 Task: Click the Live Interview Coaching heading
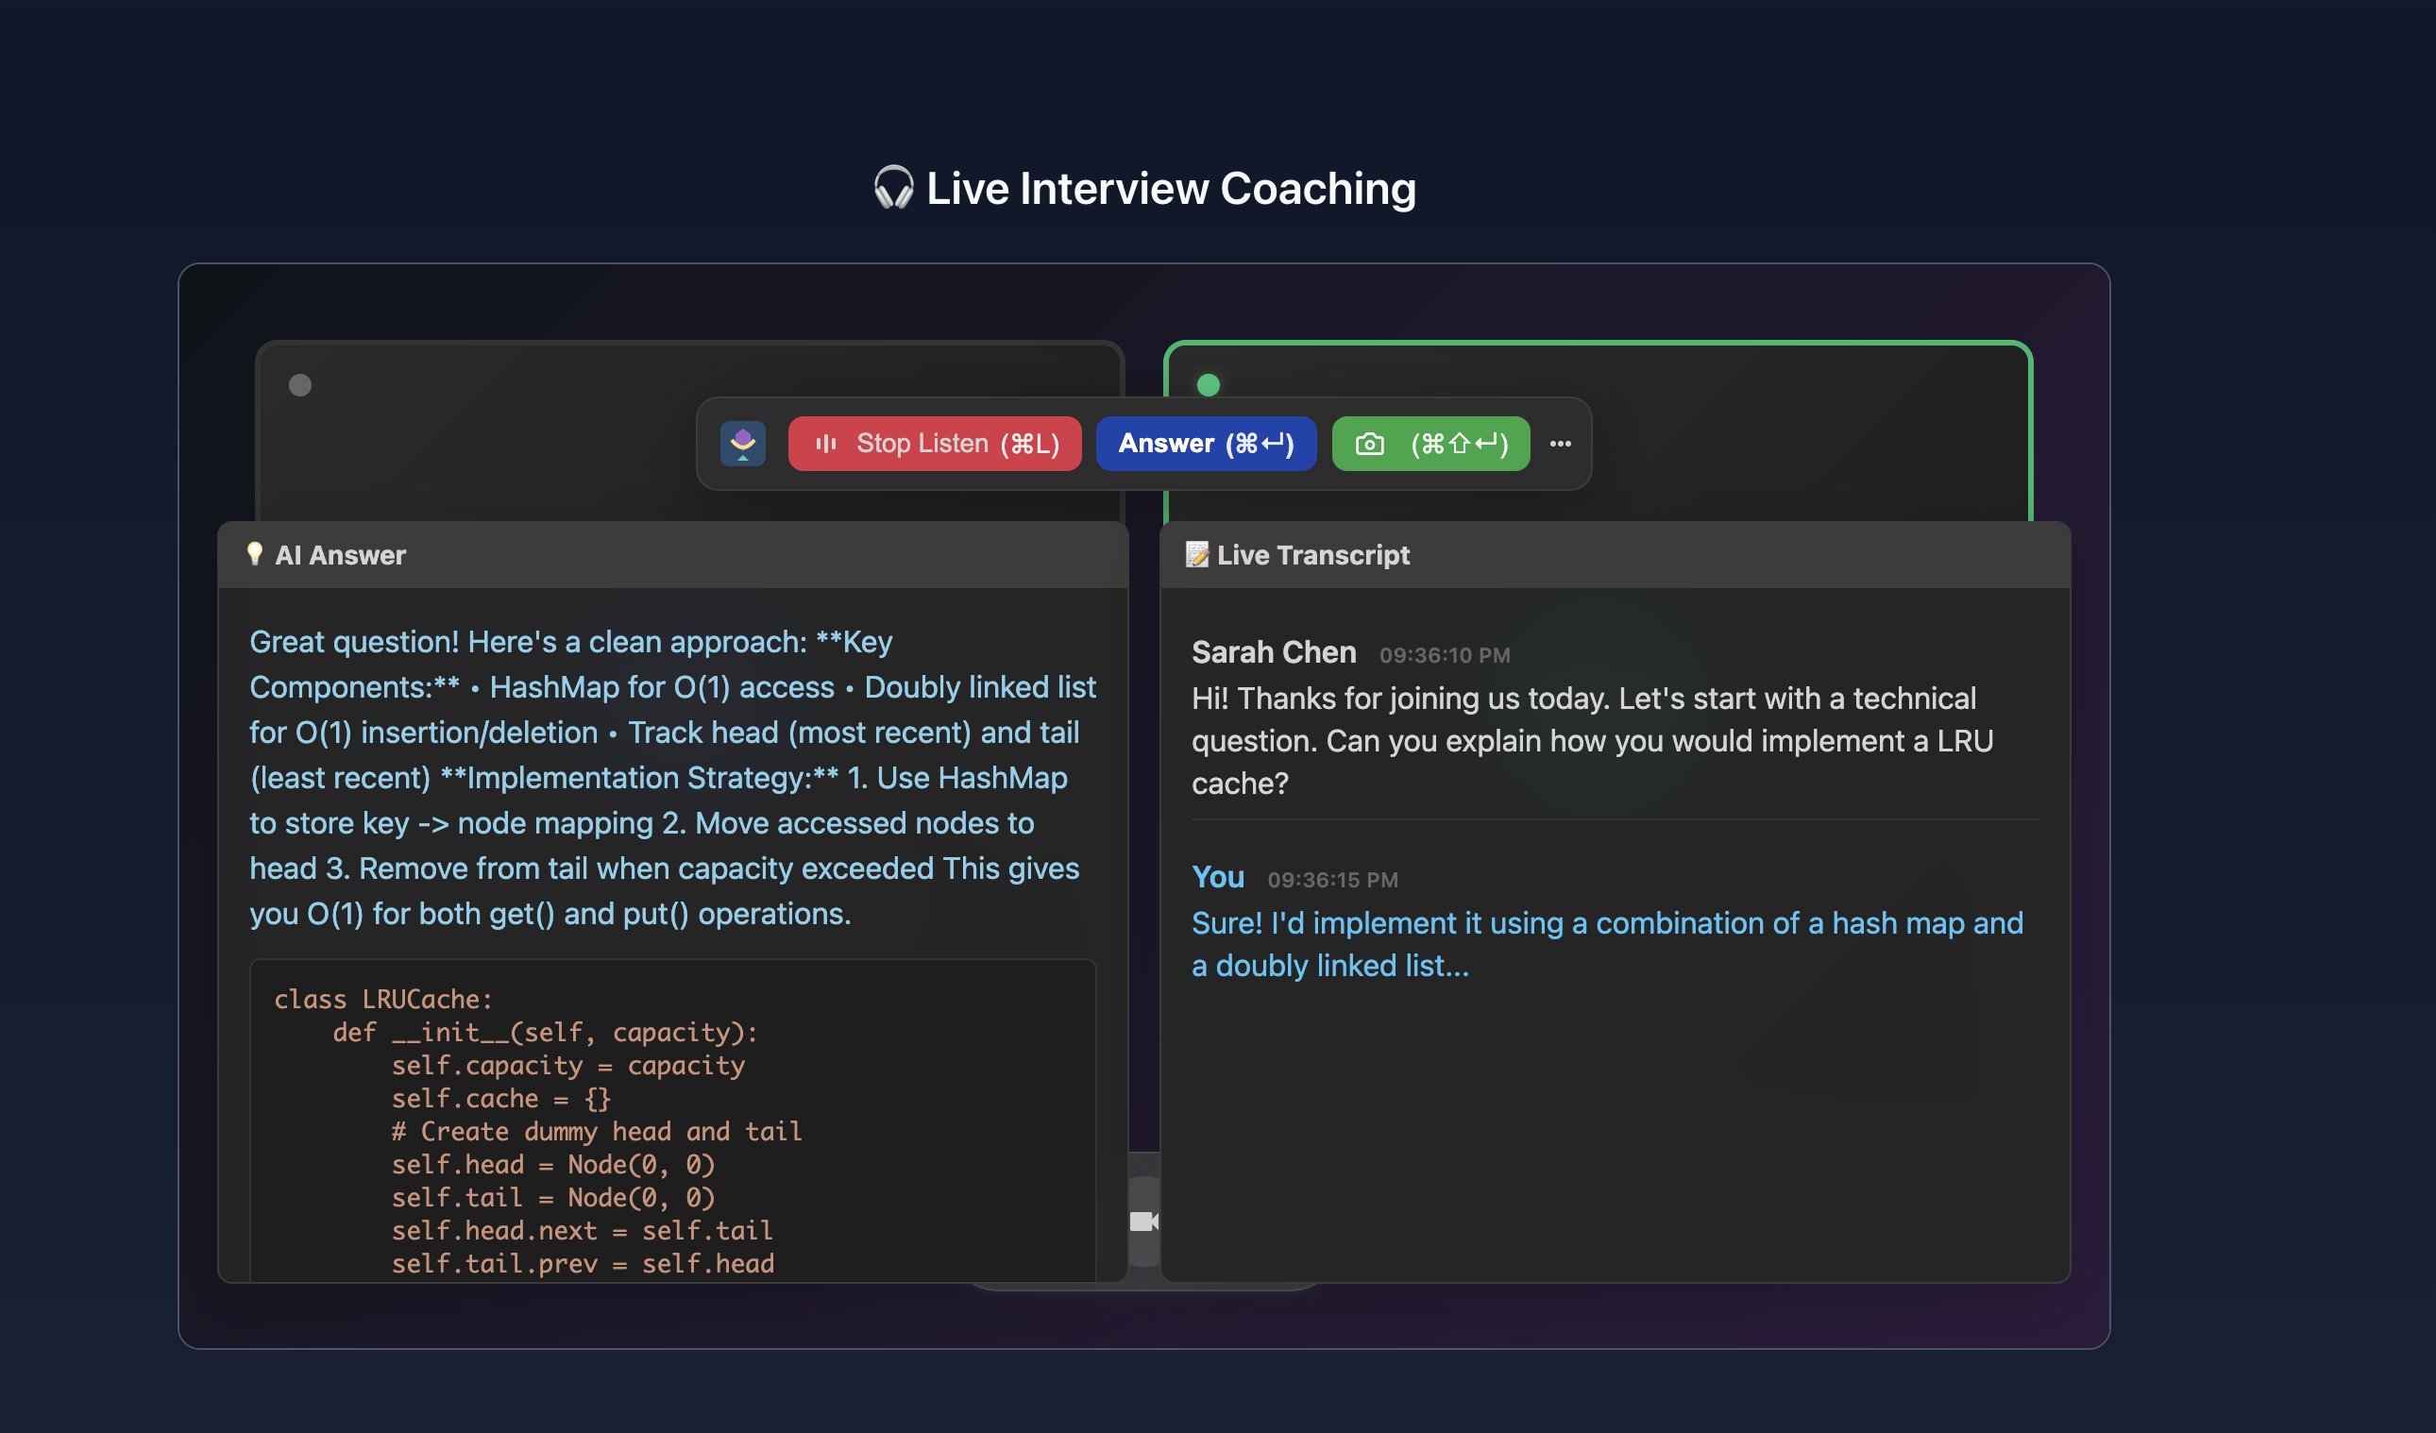[1170, 189]
